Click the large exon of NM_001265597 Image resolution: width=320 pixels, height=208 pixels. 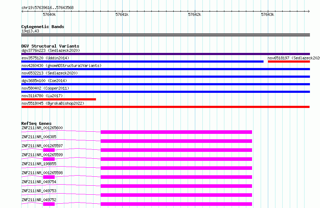(176, 150)
